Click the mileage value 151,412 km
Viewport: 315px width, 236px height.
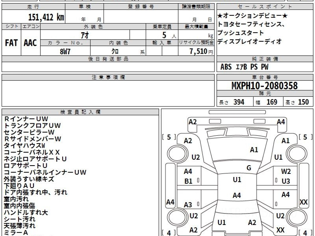46,17
